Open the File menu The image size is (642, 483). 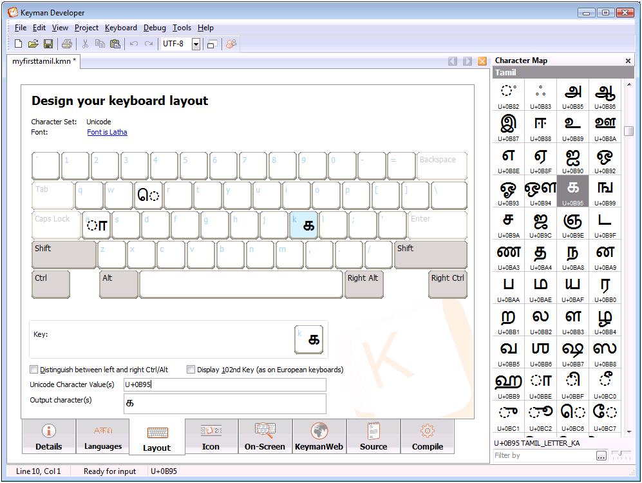[21, 28]
